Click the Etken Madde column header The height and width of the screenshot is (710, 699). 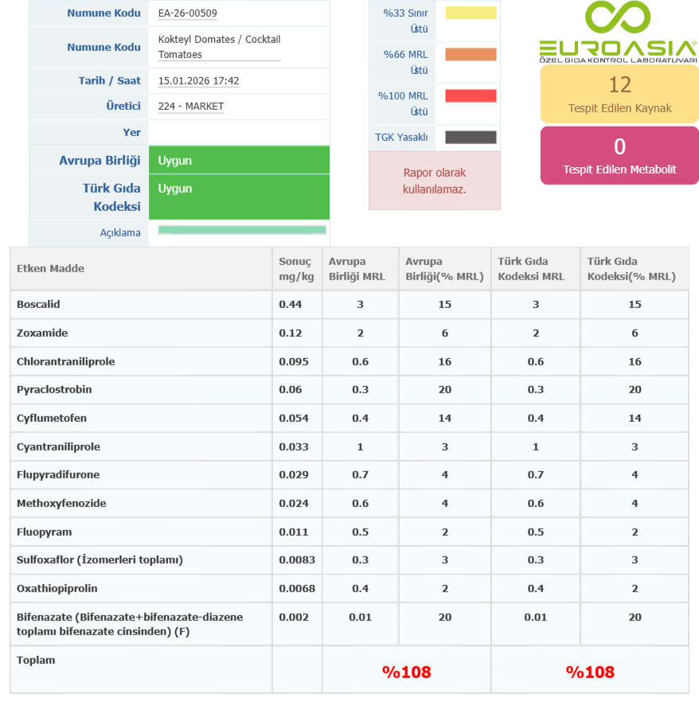click(x=51, y=269)
